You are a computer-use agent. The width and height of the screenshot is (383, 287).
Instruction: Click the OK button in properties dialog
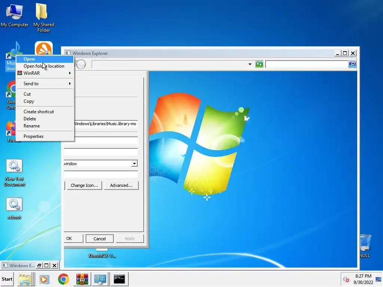[74, 238]
